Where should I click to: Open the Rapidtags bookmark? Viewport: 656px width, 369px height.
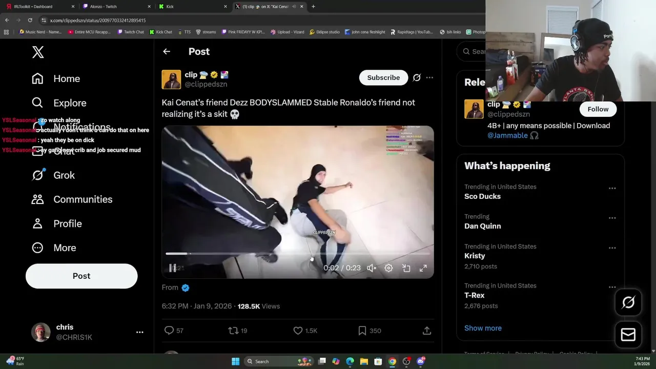point(412,32)
